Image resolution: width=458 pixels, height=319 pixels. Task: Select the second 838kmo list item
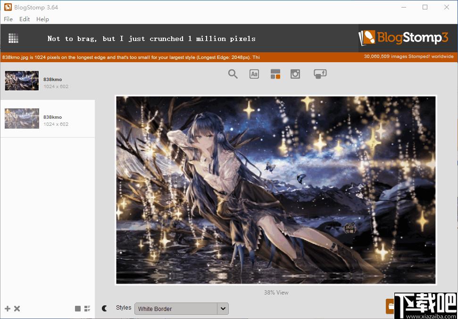(x=48, y=118)
